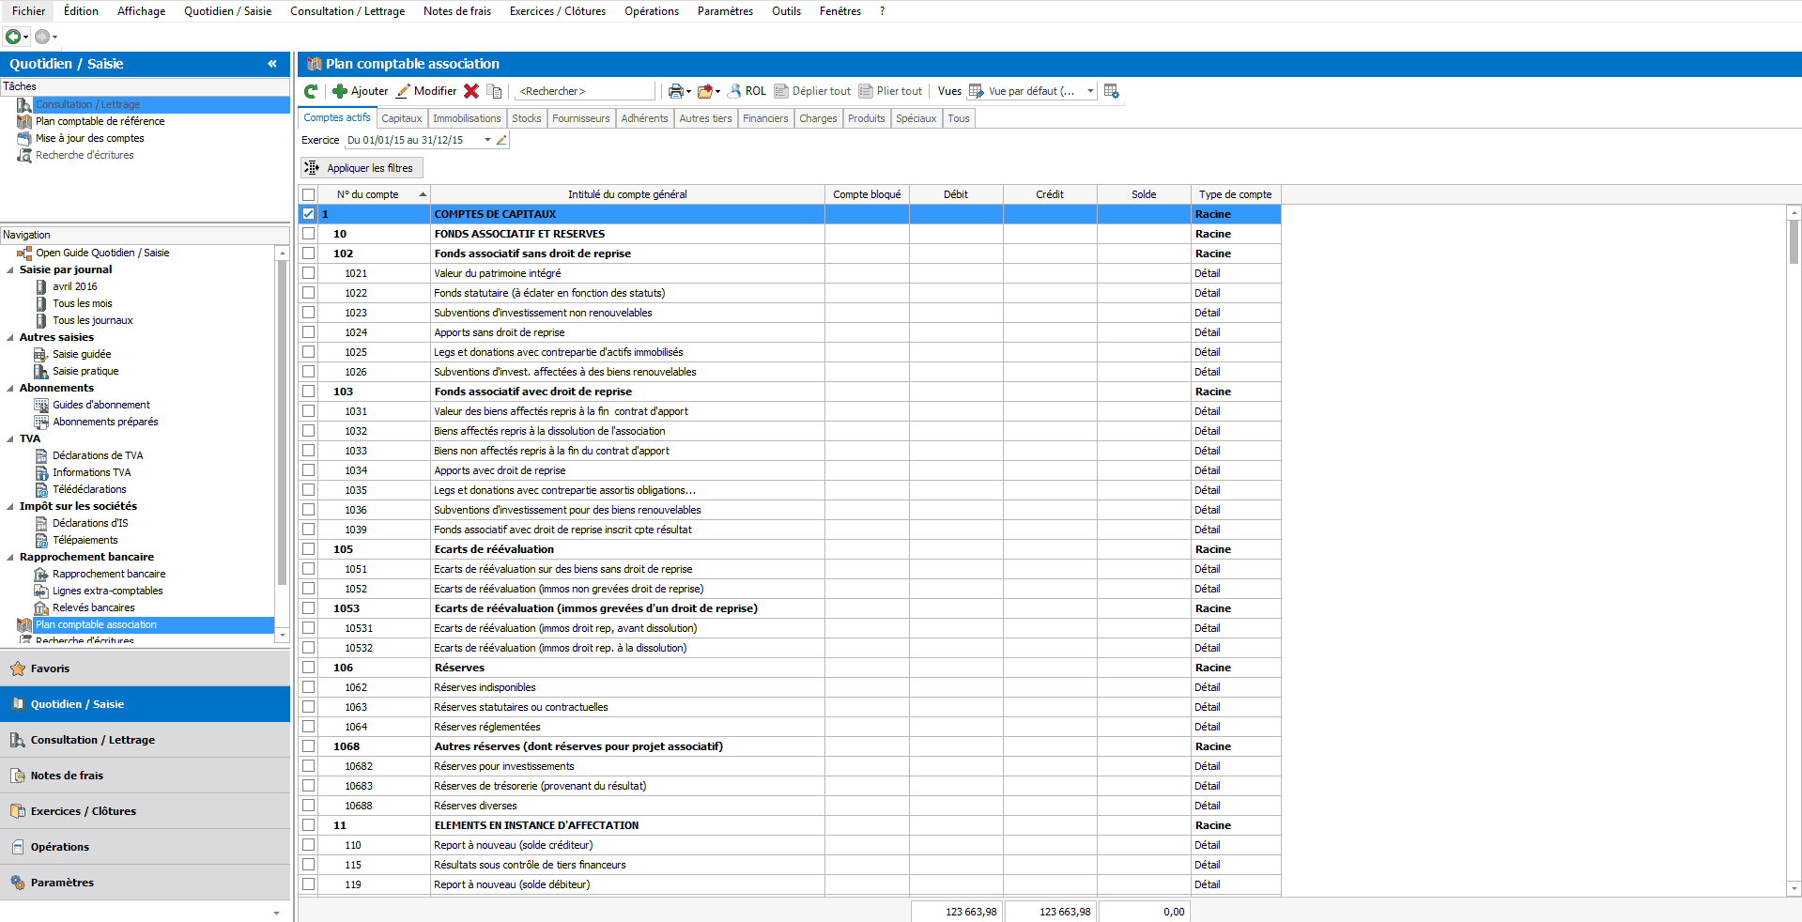Open the Fichier menu
Image resolution: width=1802 pixels, height=922 pixels.
[x=28, y=11]
